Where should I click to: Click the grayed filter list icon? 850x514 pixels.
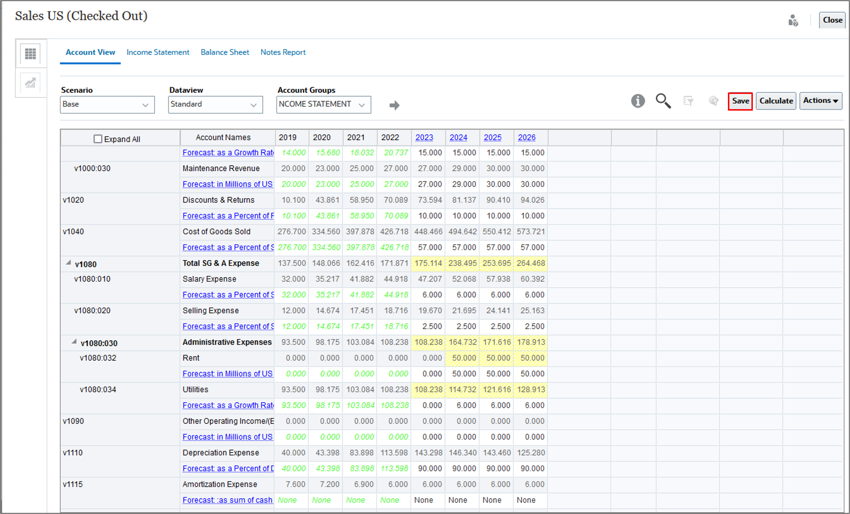tap(688, 101)
